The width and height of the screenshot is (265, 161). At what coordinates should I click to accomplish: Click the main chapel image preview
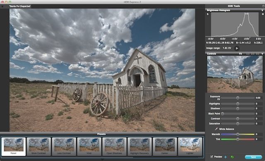point(102,70)
